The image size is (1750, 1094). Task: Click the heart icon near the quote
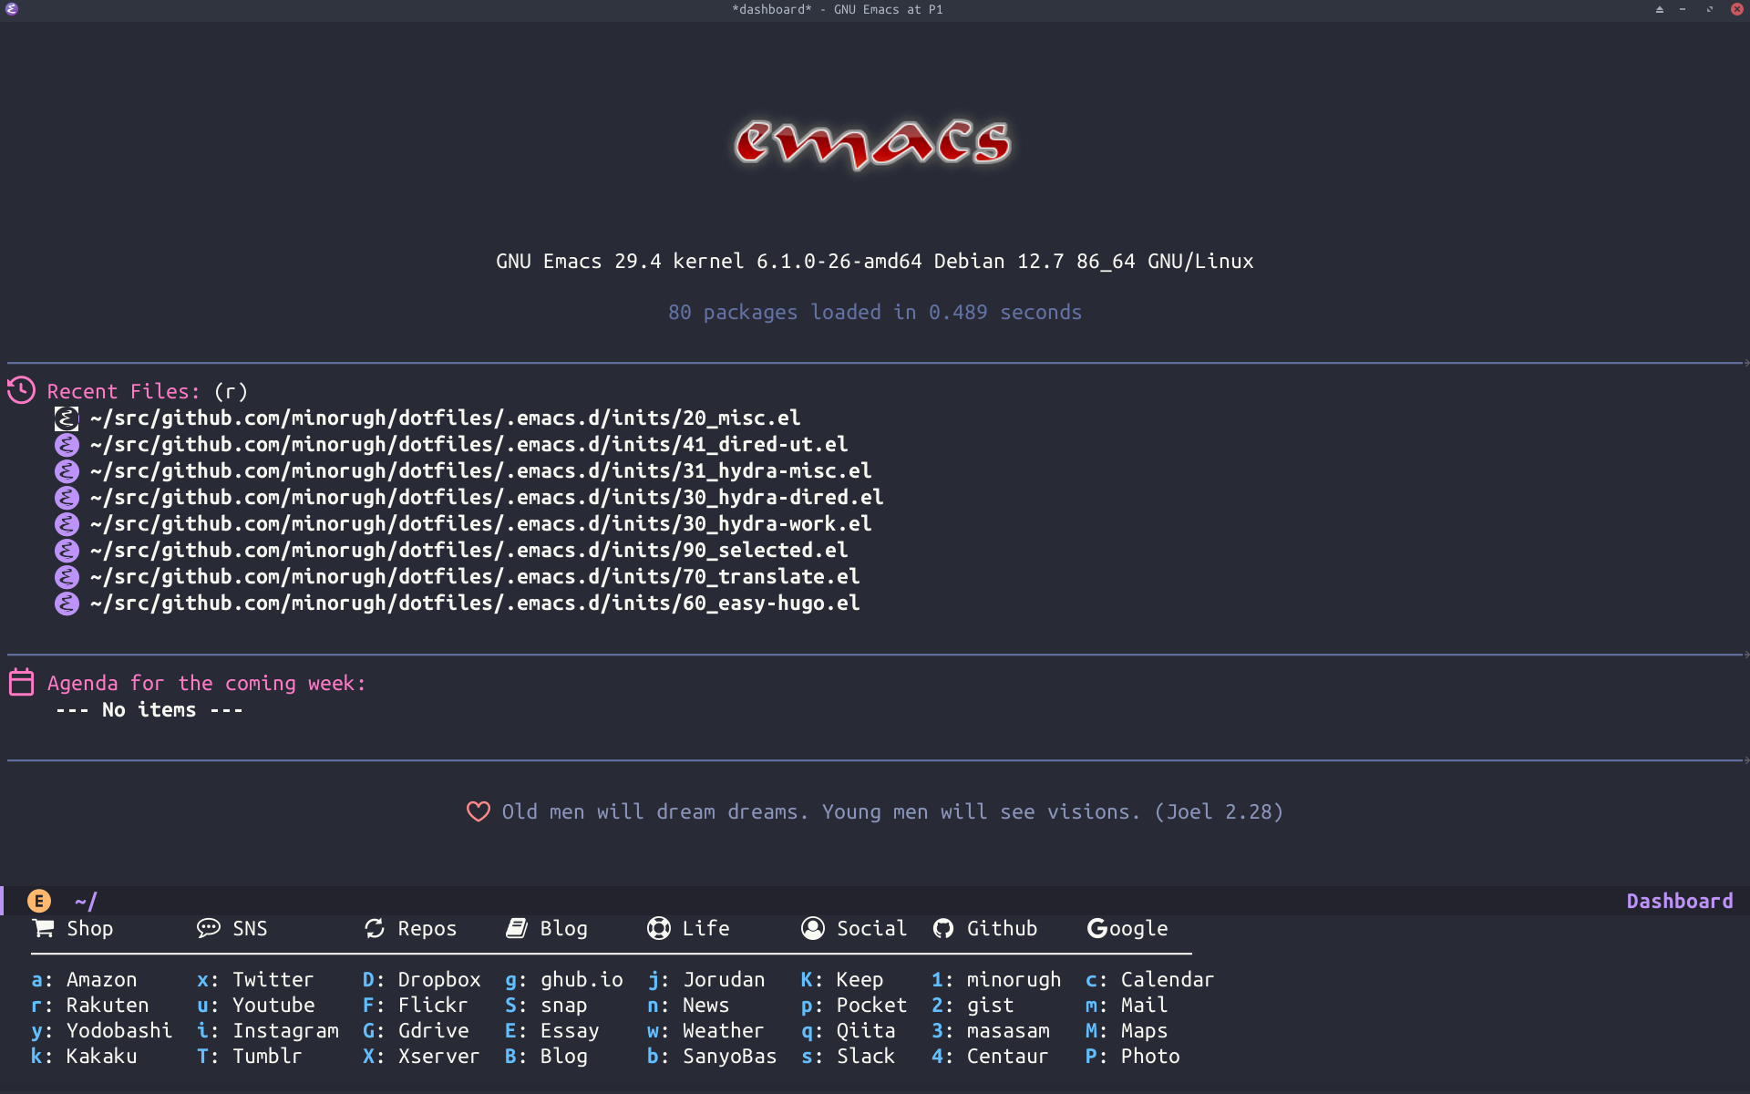click(477, 810)
